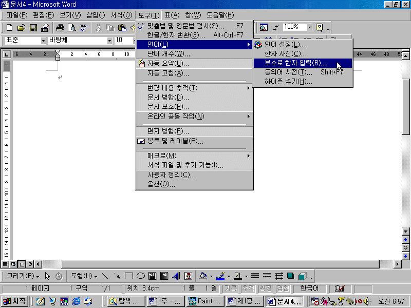Create a new blank document

click(x=9, y=28)
